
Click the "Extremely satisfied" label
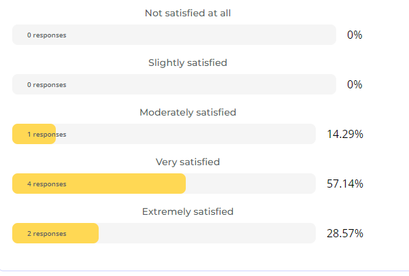188,211
